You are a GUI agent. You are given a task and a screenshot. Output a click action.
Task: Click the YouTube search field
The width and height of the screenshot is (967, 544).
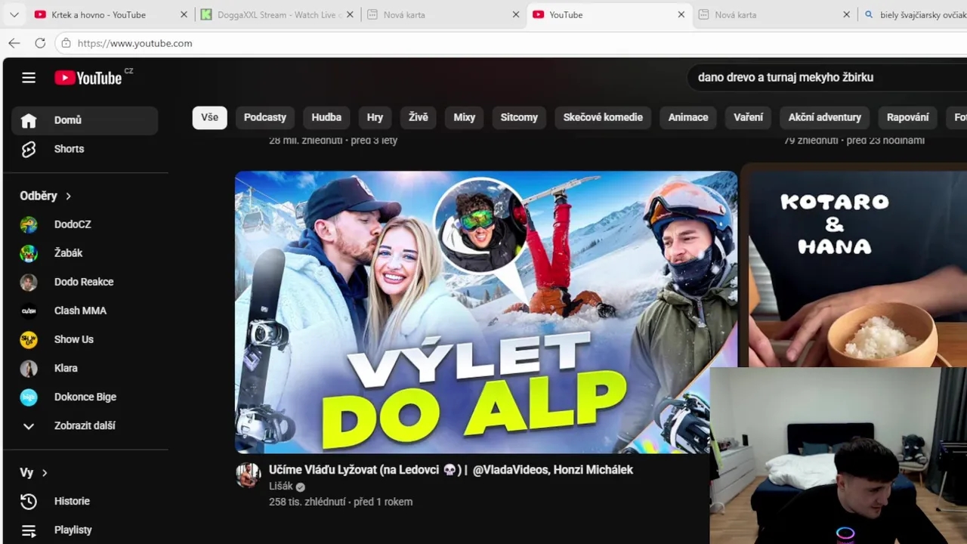point(827,77)
